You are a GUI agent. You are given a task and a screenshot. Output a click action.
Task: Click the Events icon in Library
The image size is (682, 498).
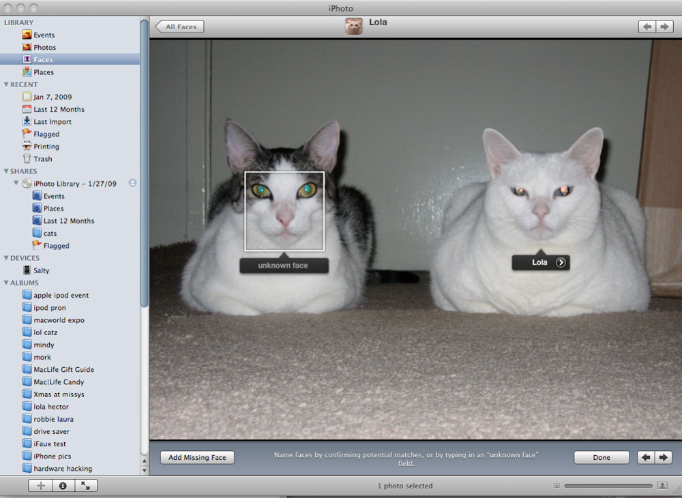point(27,35)
